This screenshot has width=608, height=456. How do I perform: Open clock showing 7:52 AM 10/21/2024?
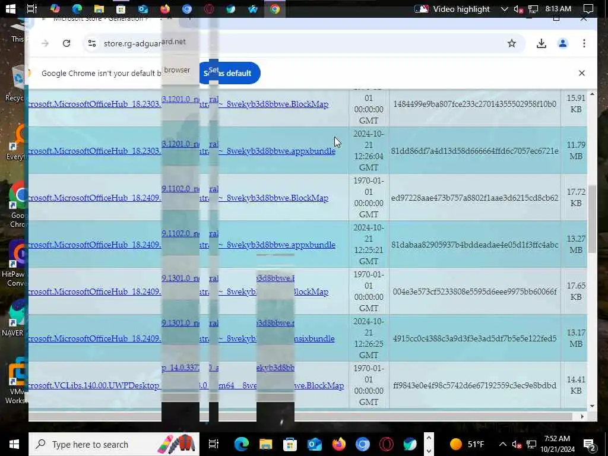point(557,444)
